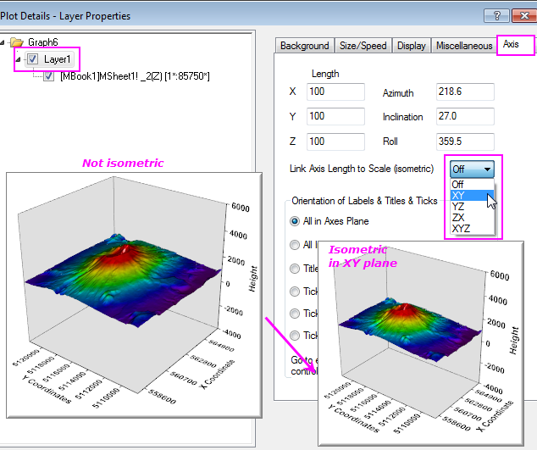This screenshot has height=450, width=537.
Task: Toggle the [MBook1]MSheet1 dataset checkbox
Action: [x=48, y=77]
